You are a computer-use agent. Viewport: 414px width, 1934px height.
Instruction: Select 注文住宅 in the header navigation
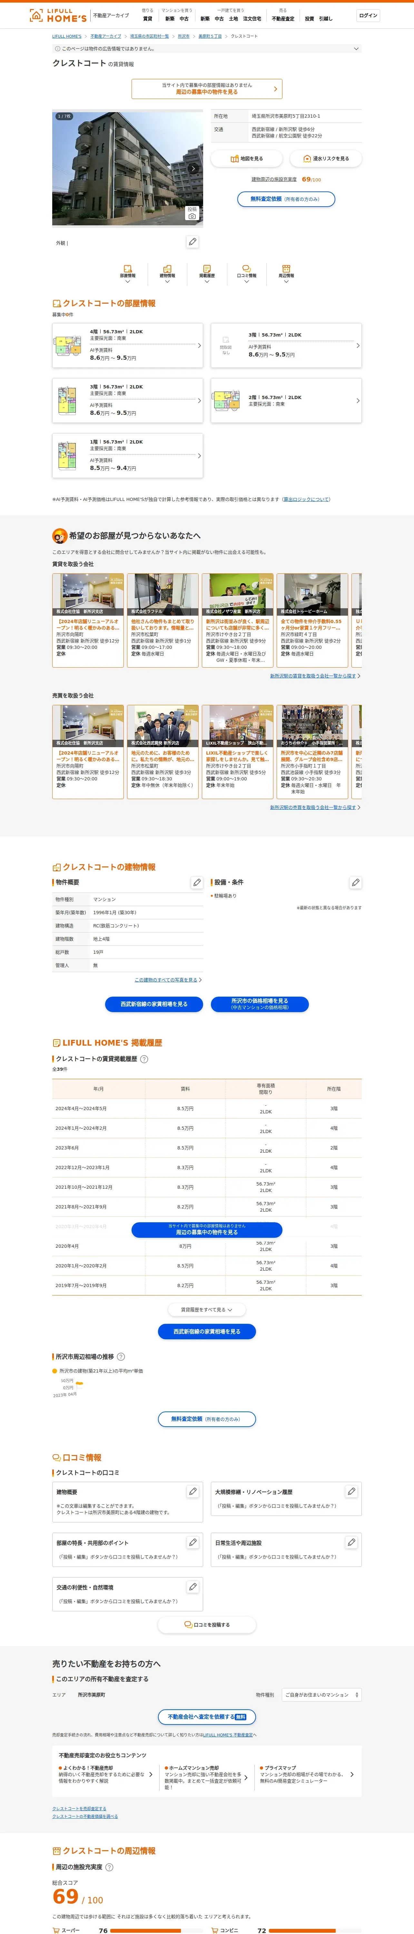252,19
